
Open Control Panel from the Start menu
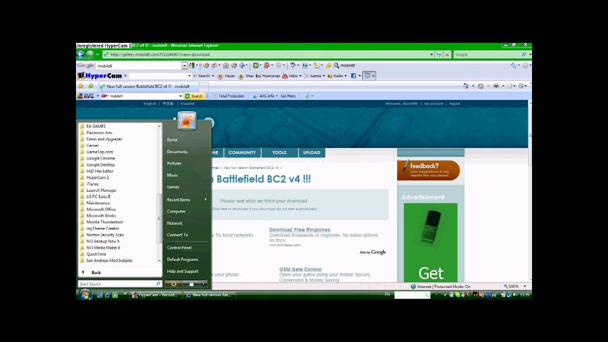(x=179, y=248)
